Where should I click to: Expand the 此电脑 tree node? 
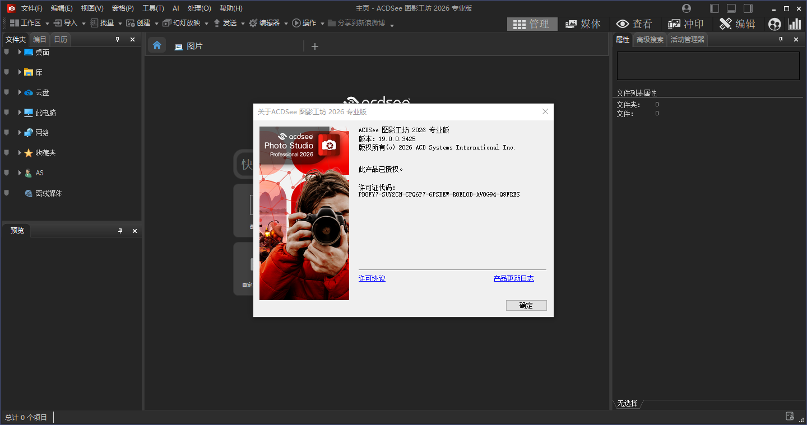click(20, 113)
